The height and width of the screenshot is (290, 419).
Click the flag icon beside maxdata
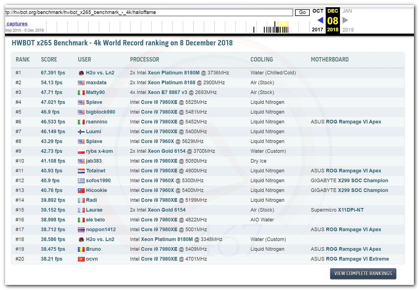point(81,83)
